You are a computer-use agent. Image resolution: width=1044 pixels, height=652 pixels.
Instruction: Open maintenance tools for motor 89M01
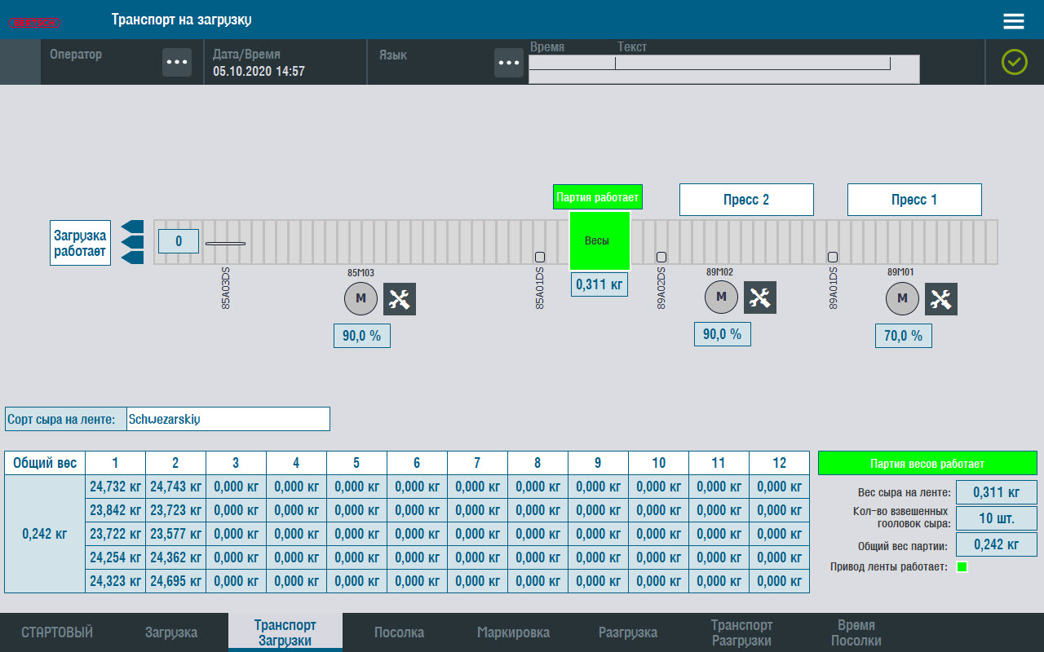pos(941,299)
